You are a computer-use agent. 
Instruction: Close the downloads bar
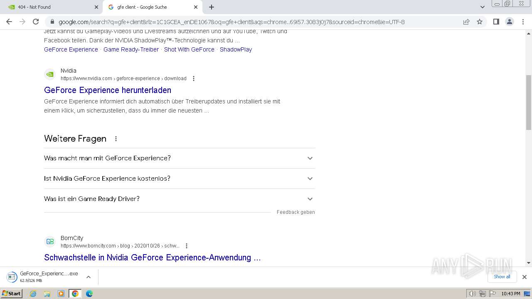click(x=524, y=277)
